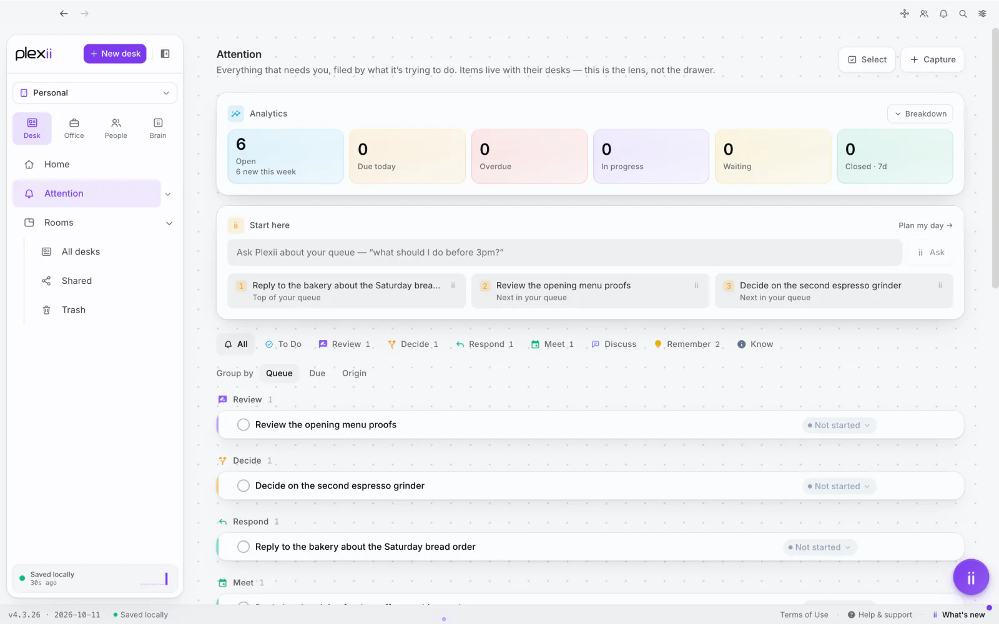Open status dropdown for menu proofs task

coord(839,426)
